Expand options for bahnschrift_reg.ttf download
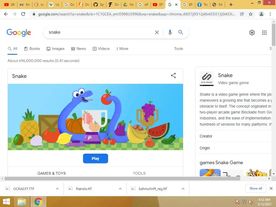The image size is (276, 207). (183, 189)
